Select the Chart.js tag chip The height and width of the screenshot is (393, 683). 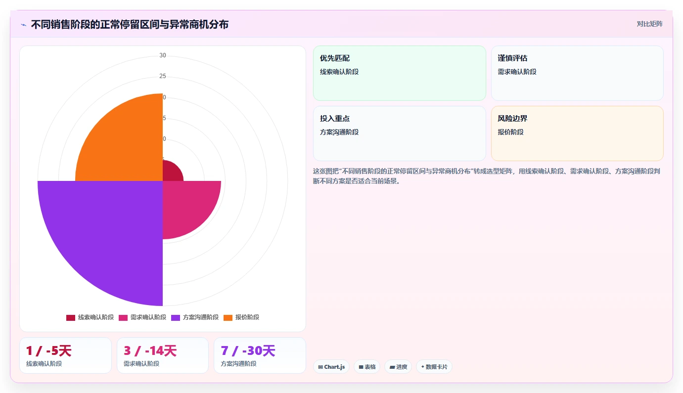(331, 367)
